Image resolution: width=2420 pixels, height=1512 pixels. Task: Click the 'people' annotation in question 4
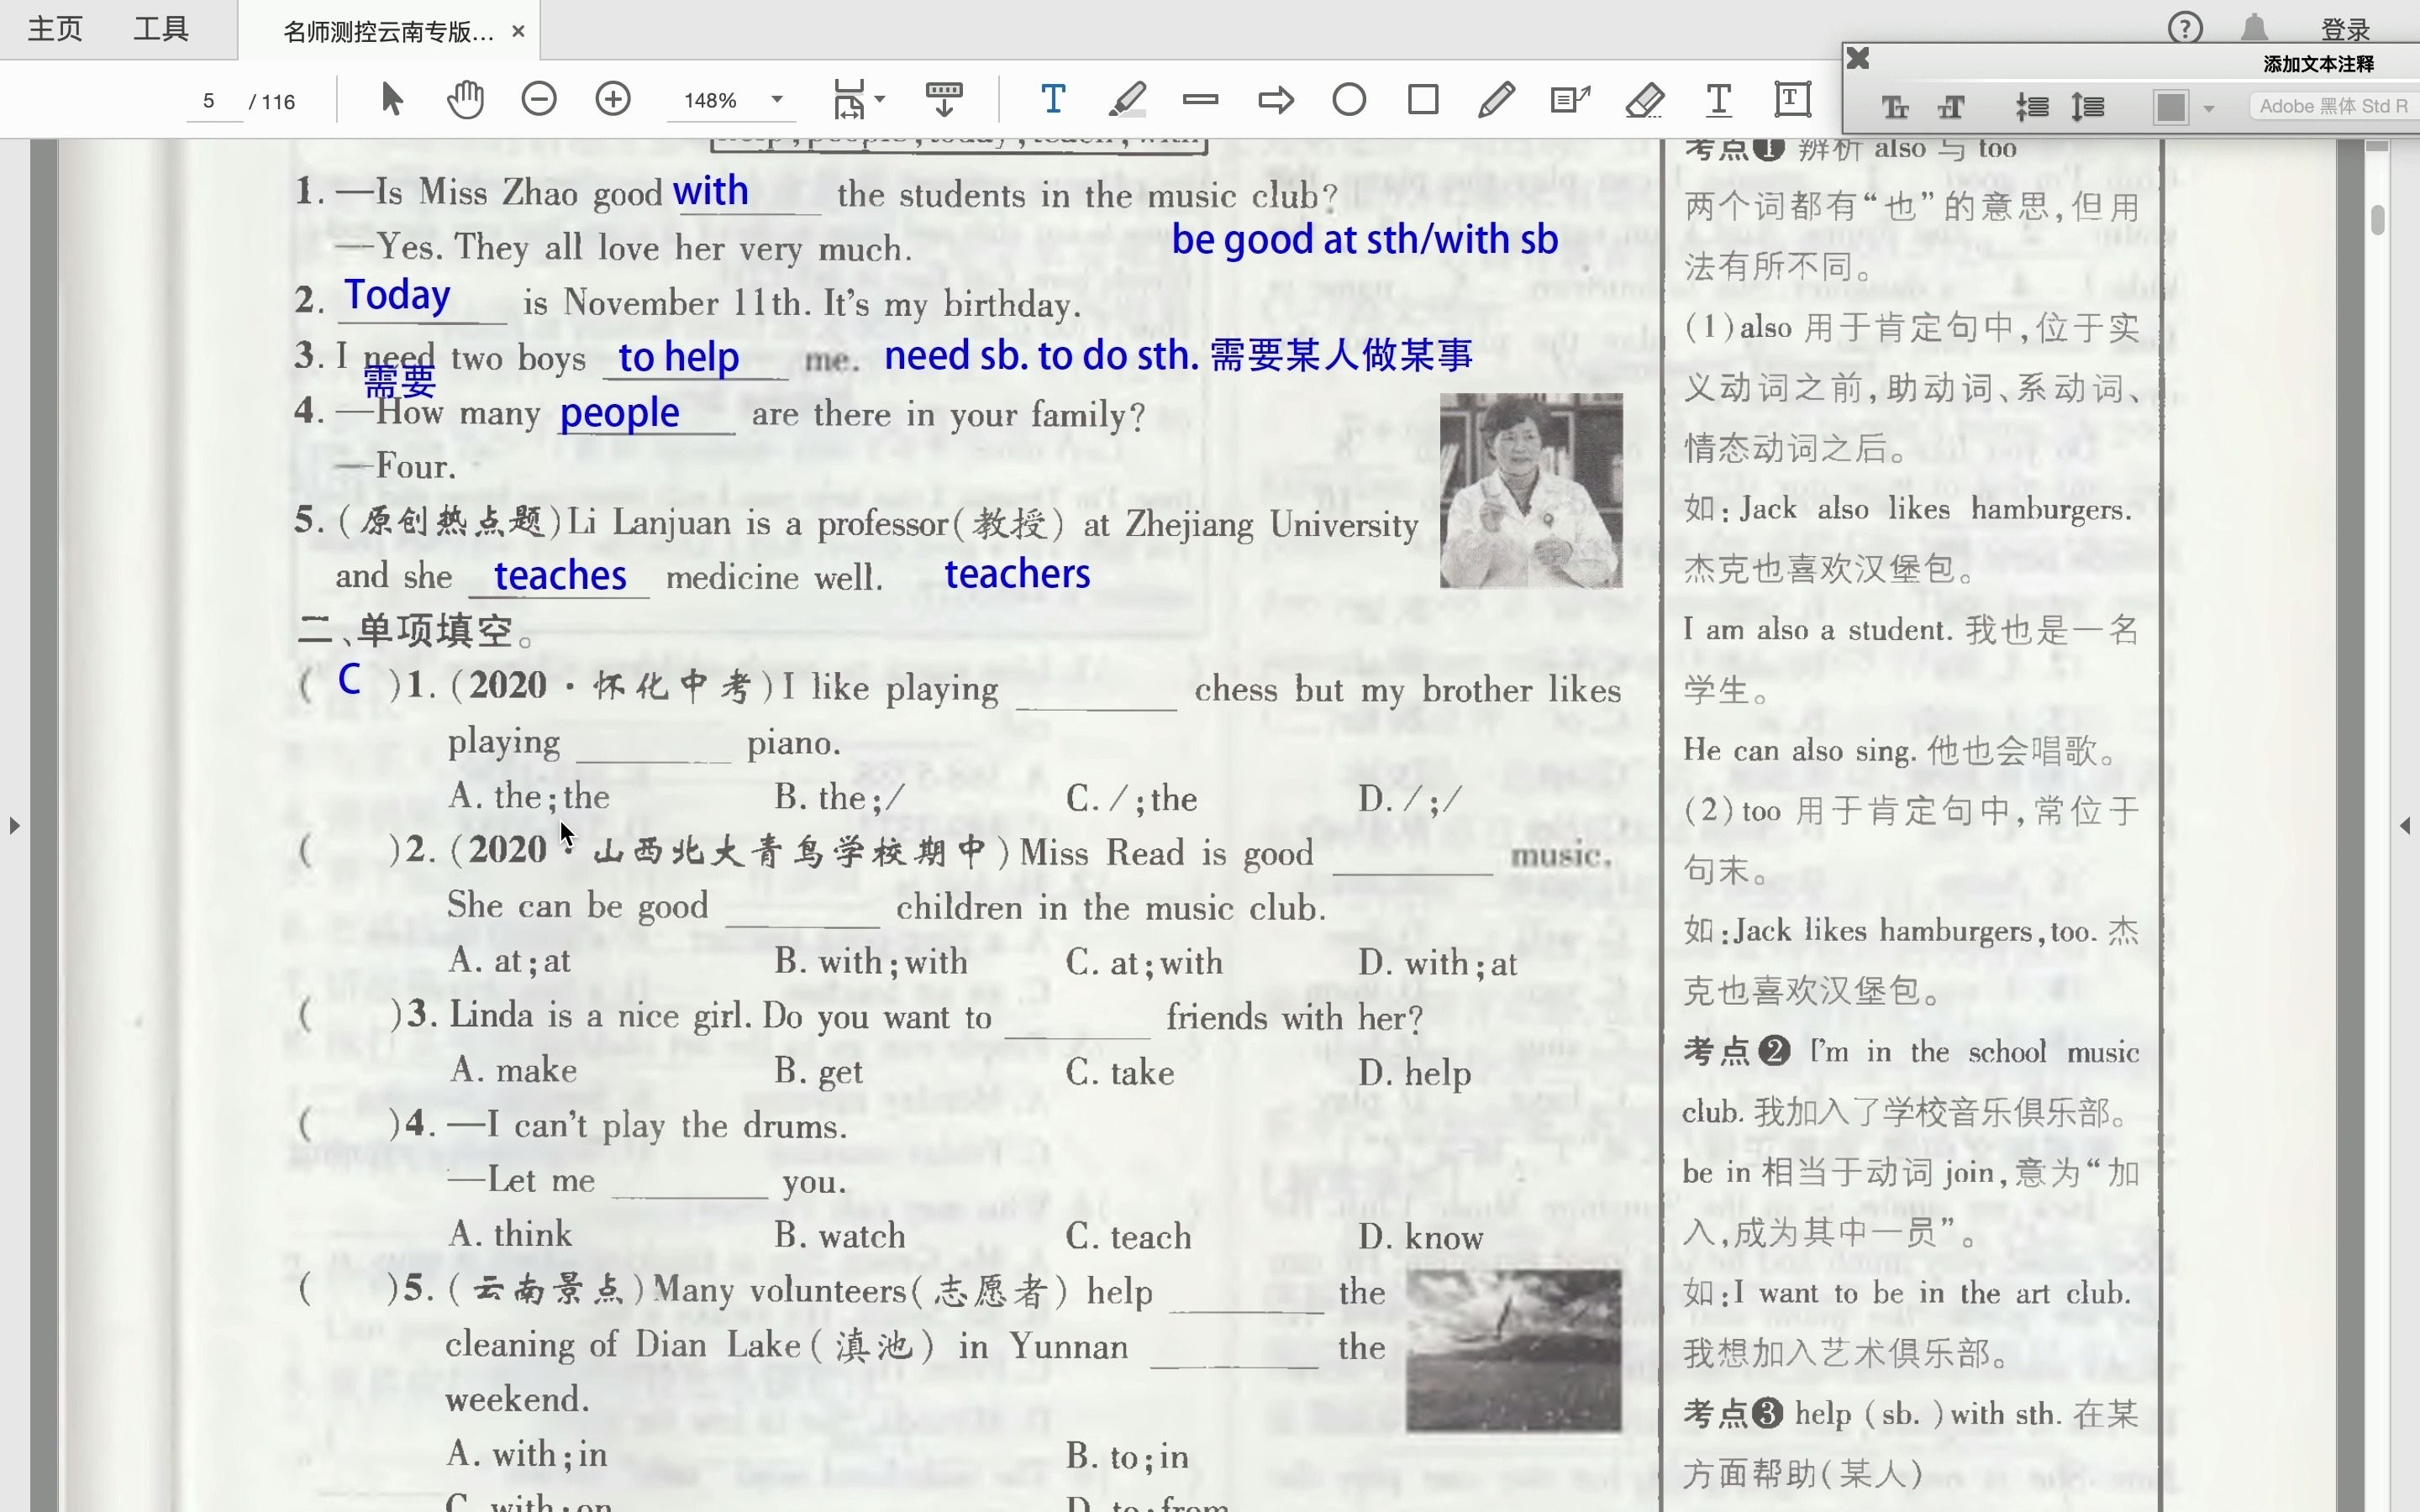point(619,413)
